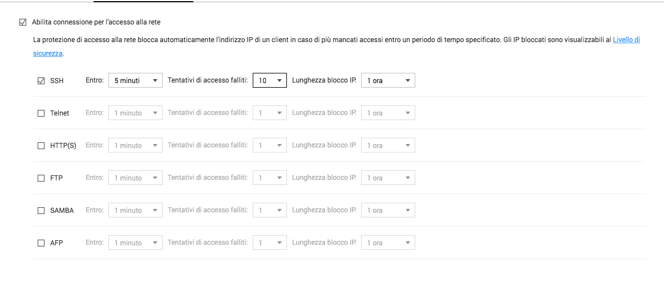
Task: Disable the SSH protection checkbox
Action: tap(41, 81)
